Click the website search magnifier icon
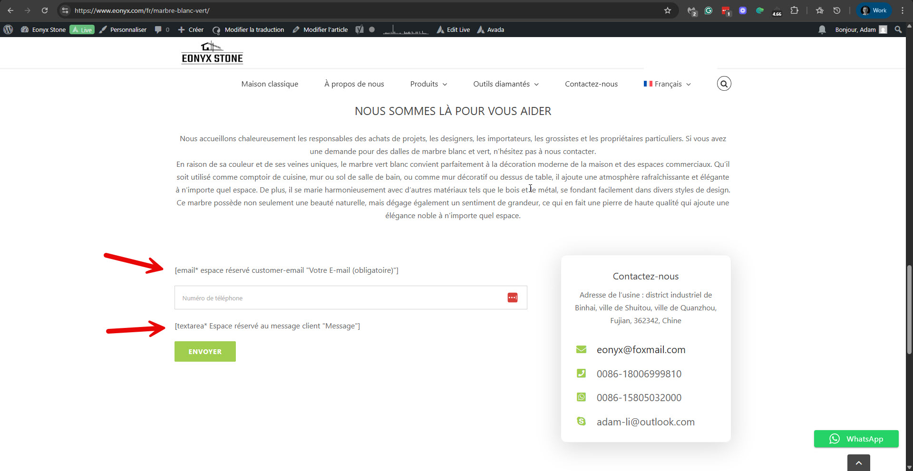 click(x=724, y=84)
